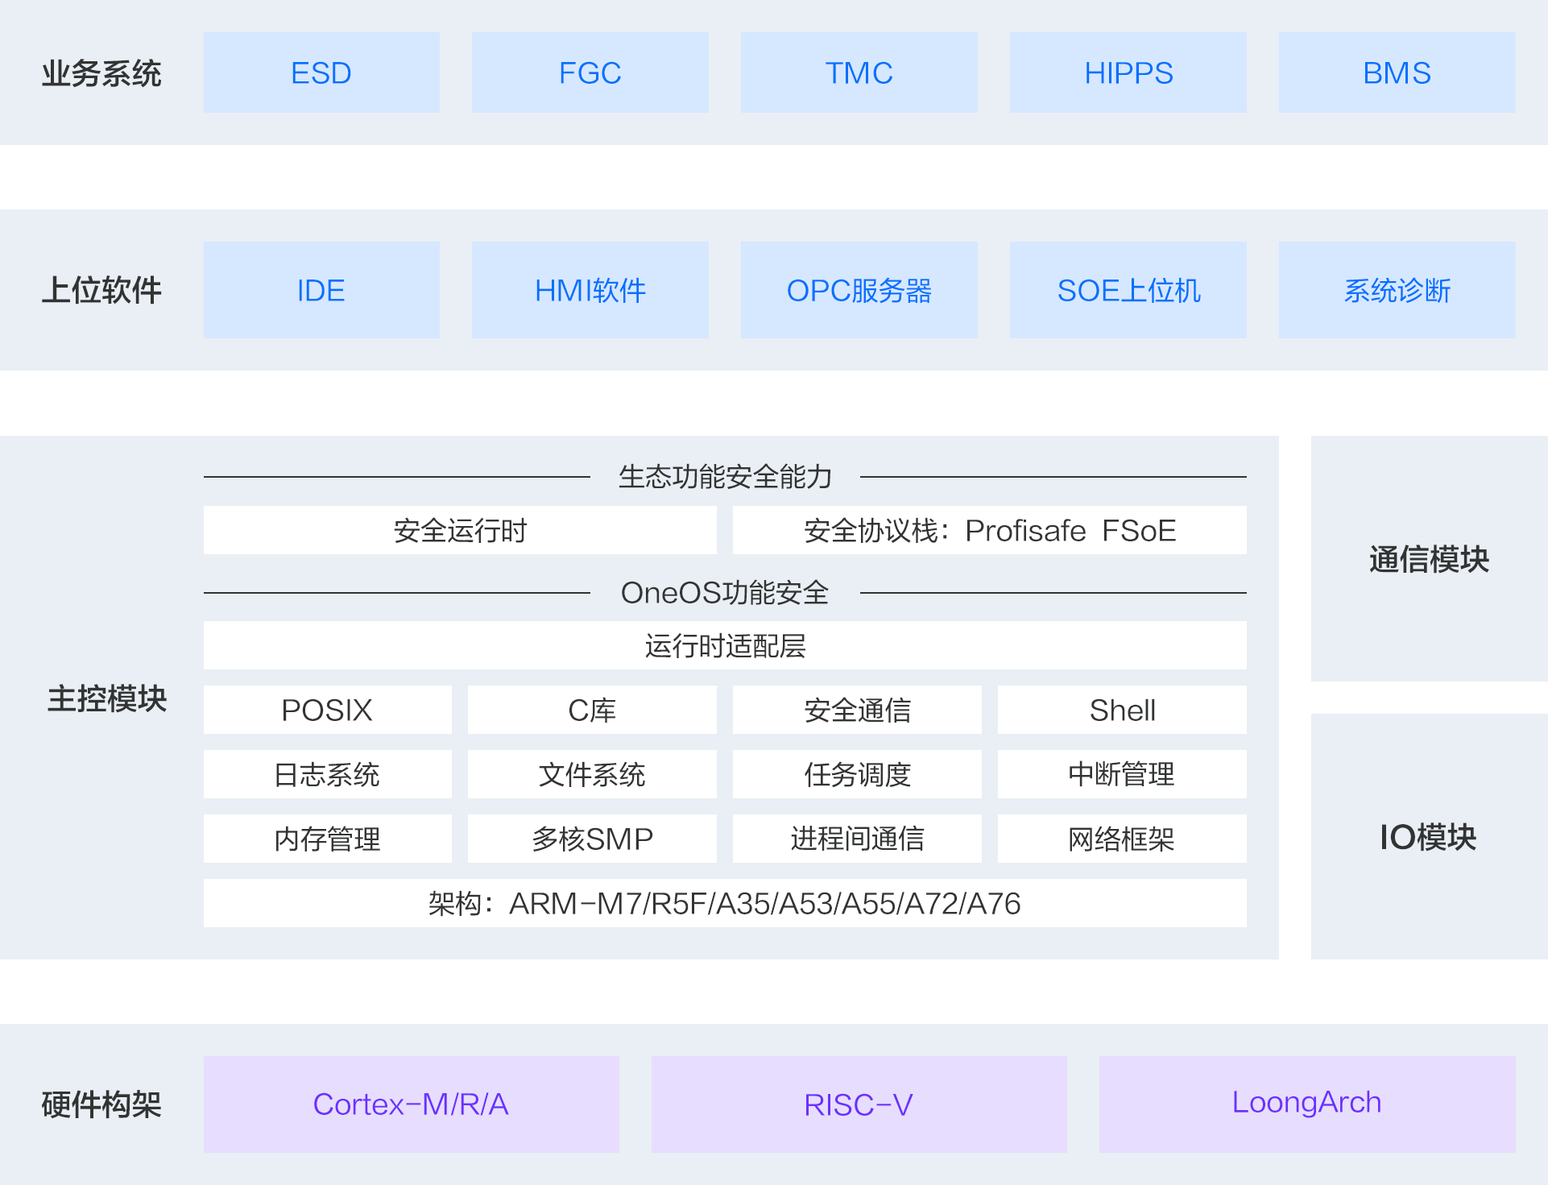The height and width of the screenshot is (1185, 1548).
Task: Click the ESD business system box
Action: point(321,73)
